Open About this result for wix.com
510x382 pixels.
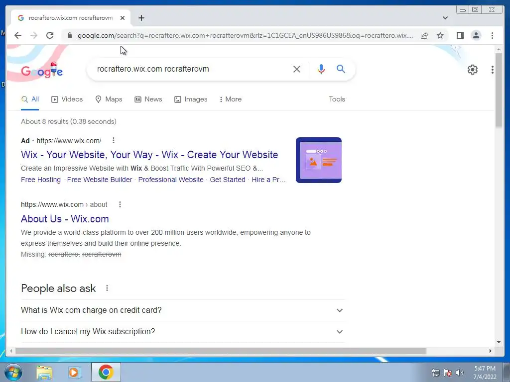120,204
